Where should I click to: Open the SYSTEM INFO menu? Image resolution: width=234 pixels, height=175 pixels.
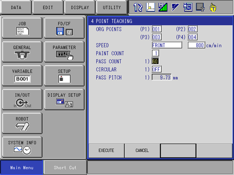point(22,147)
